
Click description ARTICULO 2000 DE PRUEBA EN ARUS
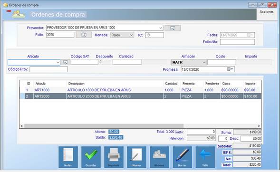point(99,96)
